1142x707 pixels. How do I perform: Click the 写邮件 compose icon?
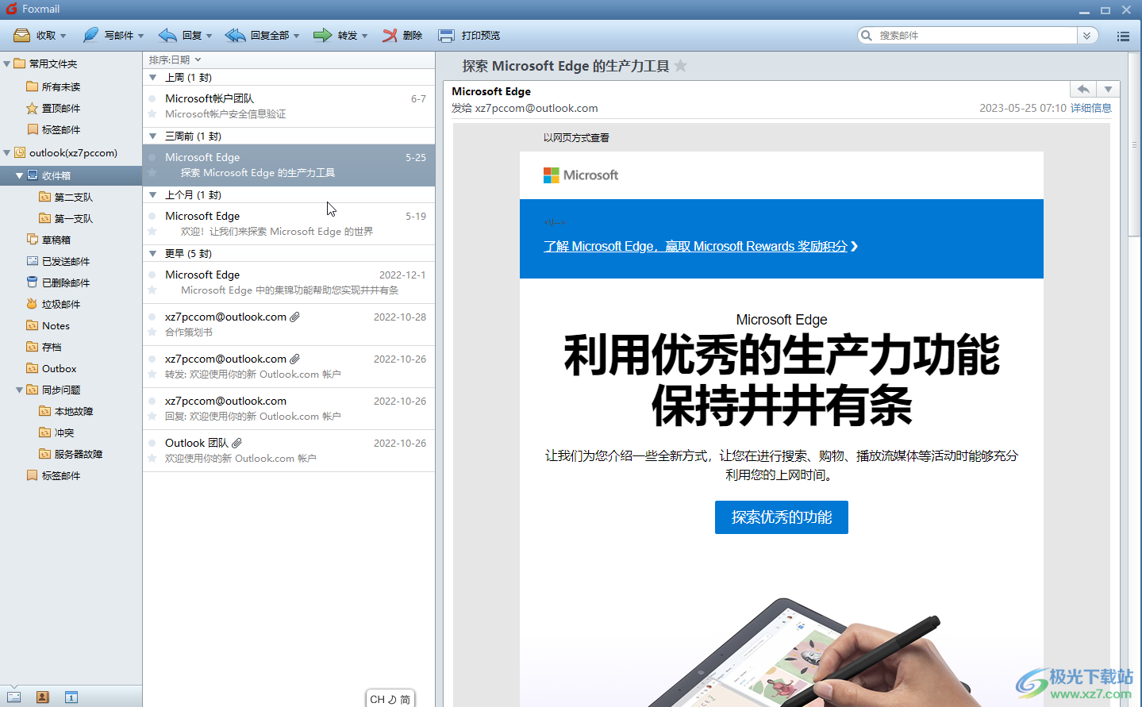[91, 36]
